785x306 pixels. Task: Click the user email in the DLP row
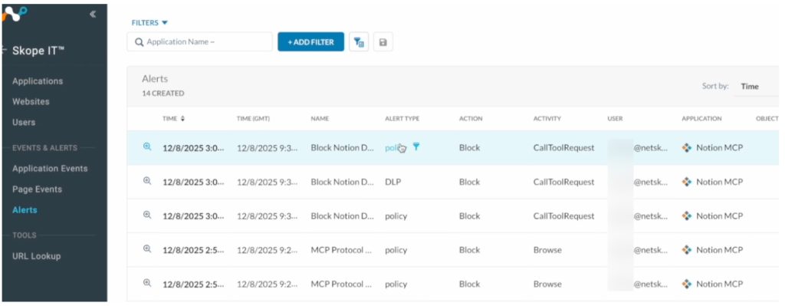tap(650, 182)
